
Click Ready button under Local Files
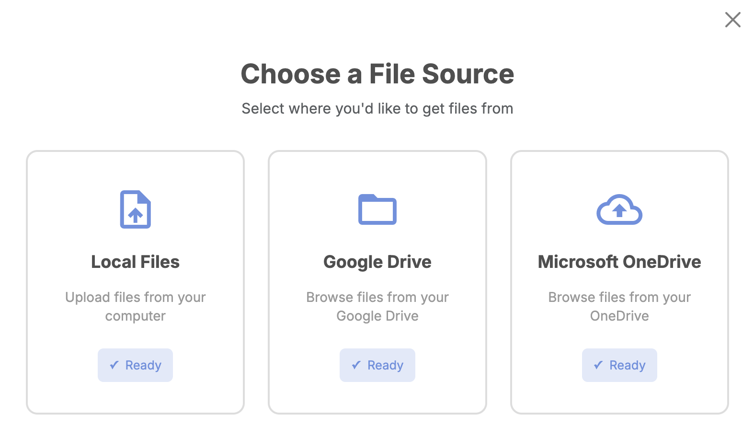[136, 365]
